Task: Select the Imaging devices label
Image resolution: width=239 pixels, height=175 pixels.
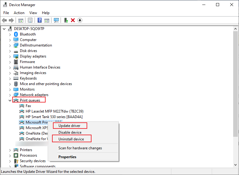Action: (x=33, y=73)
